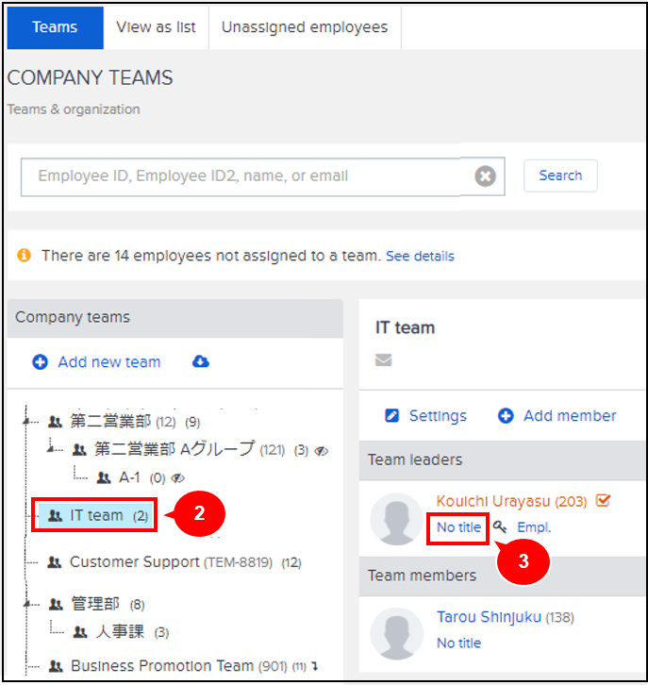648x685 pixels.
Task: Click the orange info icon in notice
Action: click(24, 255)
